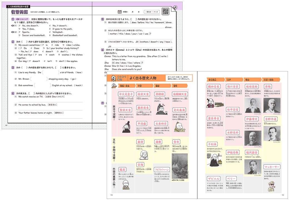Click the リスニング speaker badge

tap(22, 19)
